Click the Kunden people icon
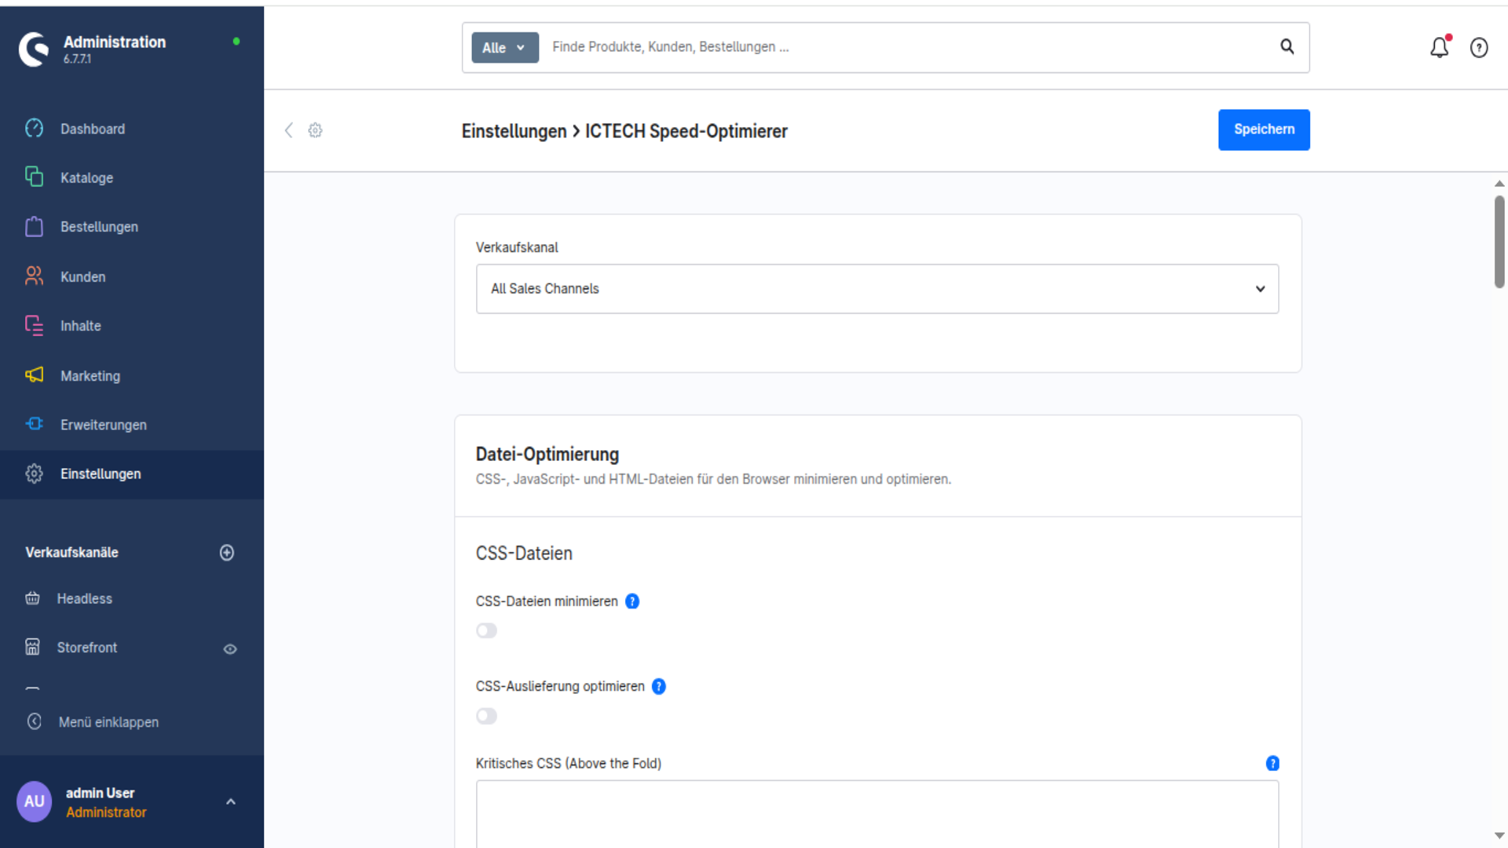 click(34, 276)
